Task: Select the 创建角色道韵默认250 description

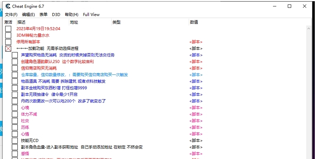Action: (x=57, y=62)
